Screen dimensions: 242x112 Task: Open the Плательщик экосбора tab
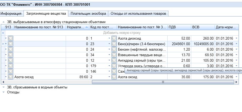pyautogui.click(x=88, y=13)
